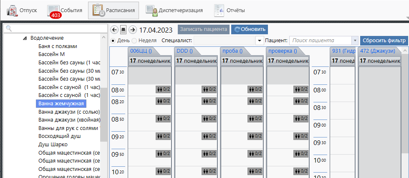This screenshot has height=178, width=409.
Task: Click the Обновить button
Action: coord(250,30)
